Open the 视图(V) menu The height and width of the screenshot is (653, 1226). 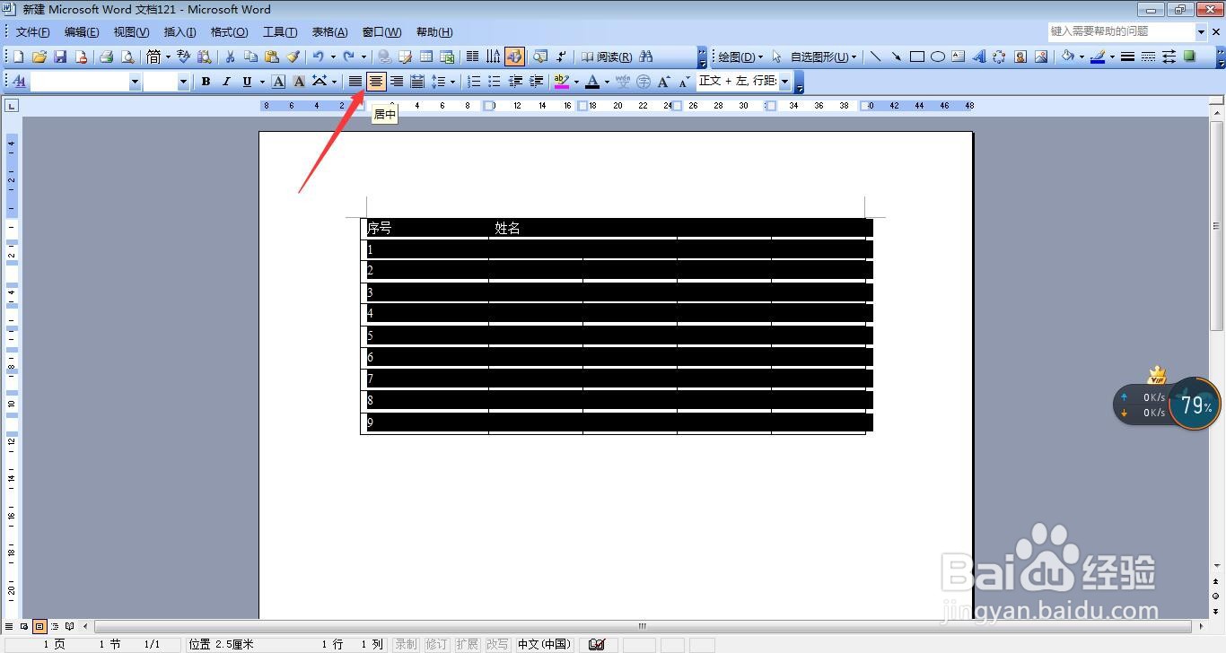coord(131,32)
